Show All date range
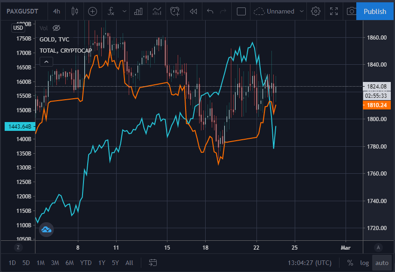Viewport: 395px width, 272px height. (129, 263)
